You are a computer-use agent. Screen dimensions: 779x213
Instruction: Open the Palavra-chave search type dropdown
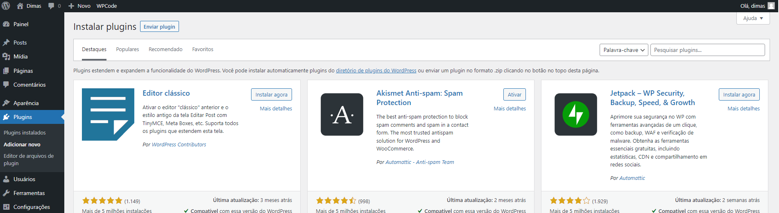[x=624, y=50]
